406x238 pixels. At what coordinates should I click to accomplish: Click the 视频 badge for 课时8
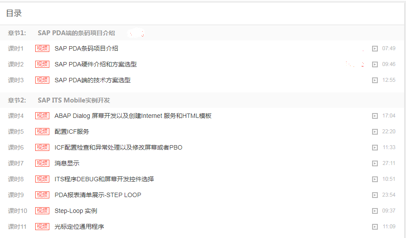click(42, 179)
